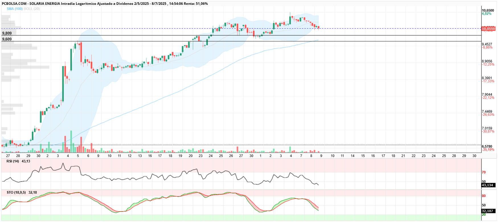
Task: Click the 7,4469 price axis label
Action: (487, 112)
